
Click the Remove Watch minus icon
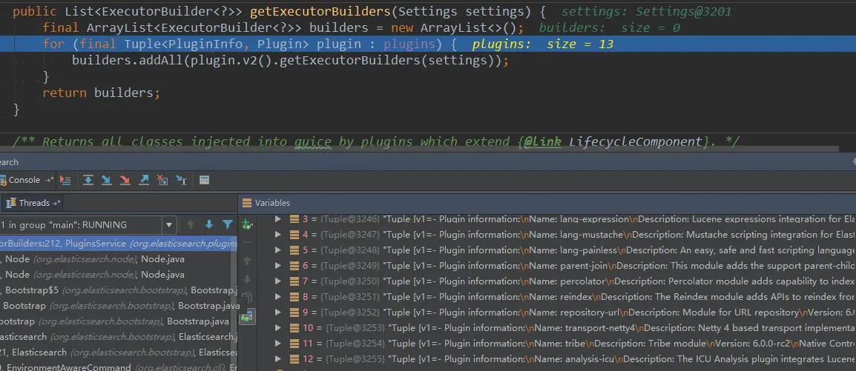pyautogui.click(x=247, y=242)
